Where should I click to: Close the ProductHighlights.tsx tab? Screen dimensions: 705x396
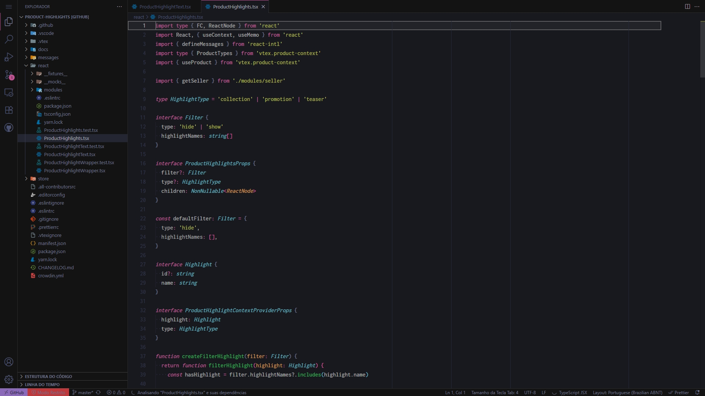coord(263,7)
